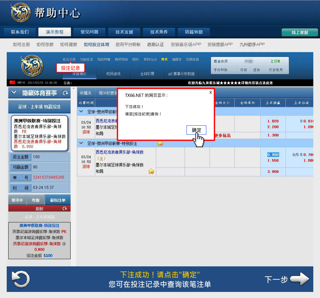The image size is (320, 298).
Task: Click the 下一步 next-step arrow
Action: [x=300, y=279]
